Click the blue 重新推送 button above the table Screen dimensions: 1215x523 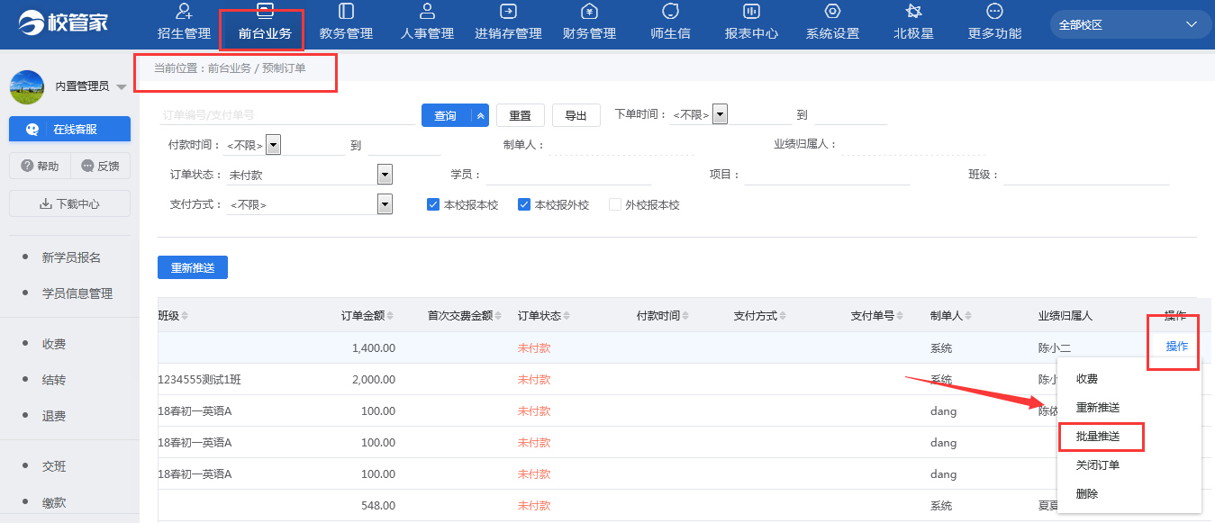[x=193, y=267]
